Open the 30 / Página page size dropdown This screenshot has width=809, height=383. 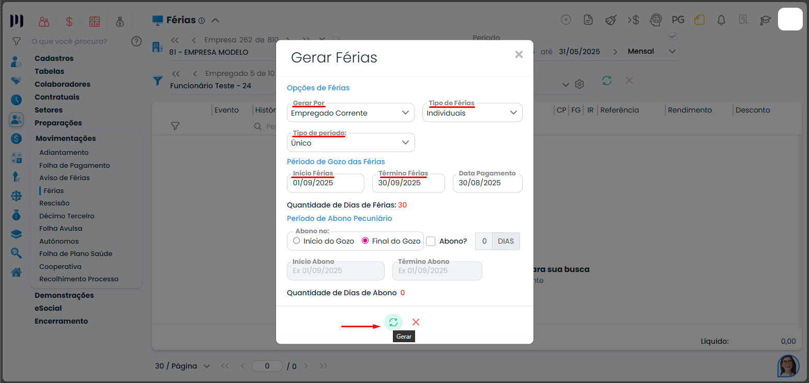point(182,366)
